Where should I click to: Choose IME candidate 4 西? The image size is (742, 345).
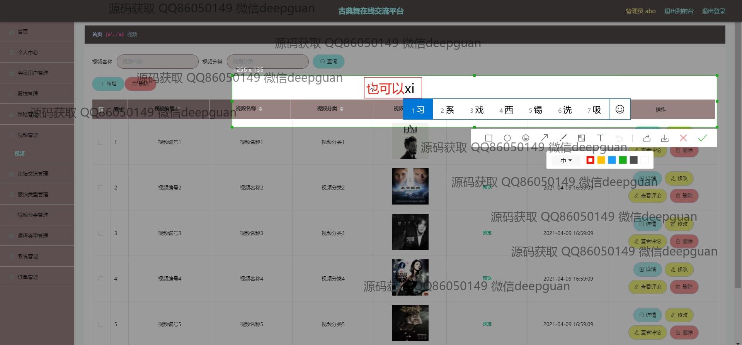pyautogui.click(x=506, y=110)
